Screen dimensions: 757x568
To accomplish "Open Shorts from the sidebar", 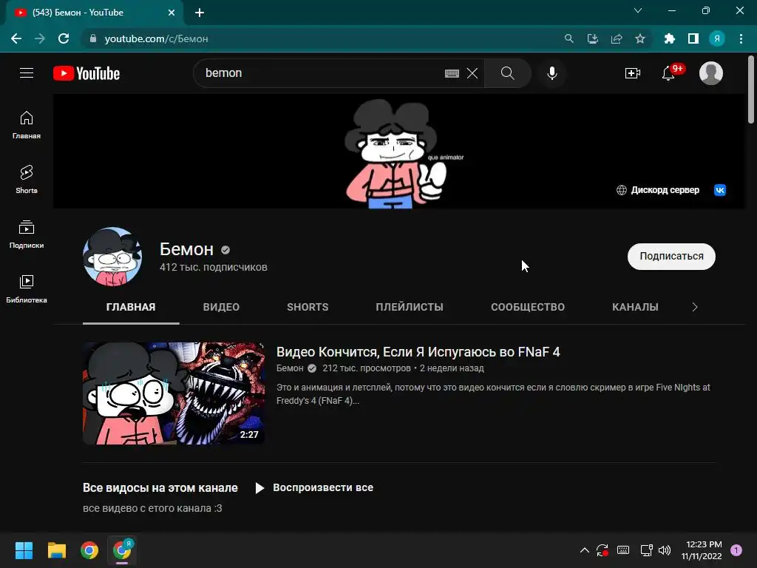I will tap(27, 179).
